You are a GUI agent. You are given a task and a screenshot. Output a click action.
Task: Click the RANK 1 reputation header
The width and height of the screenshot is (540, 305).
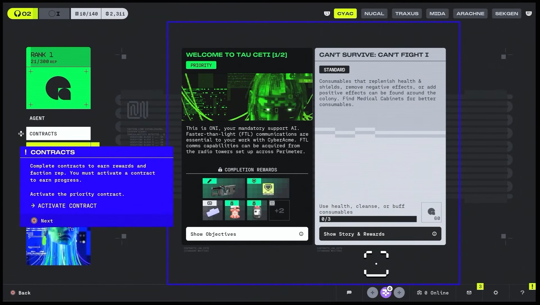click(x=58, y=57)
